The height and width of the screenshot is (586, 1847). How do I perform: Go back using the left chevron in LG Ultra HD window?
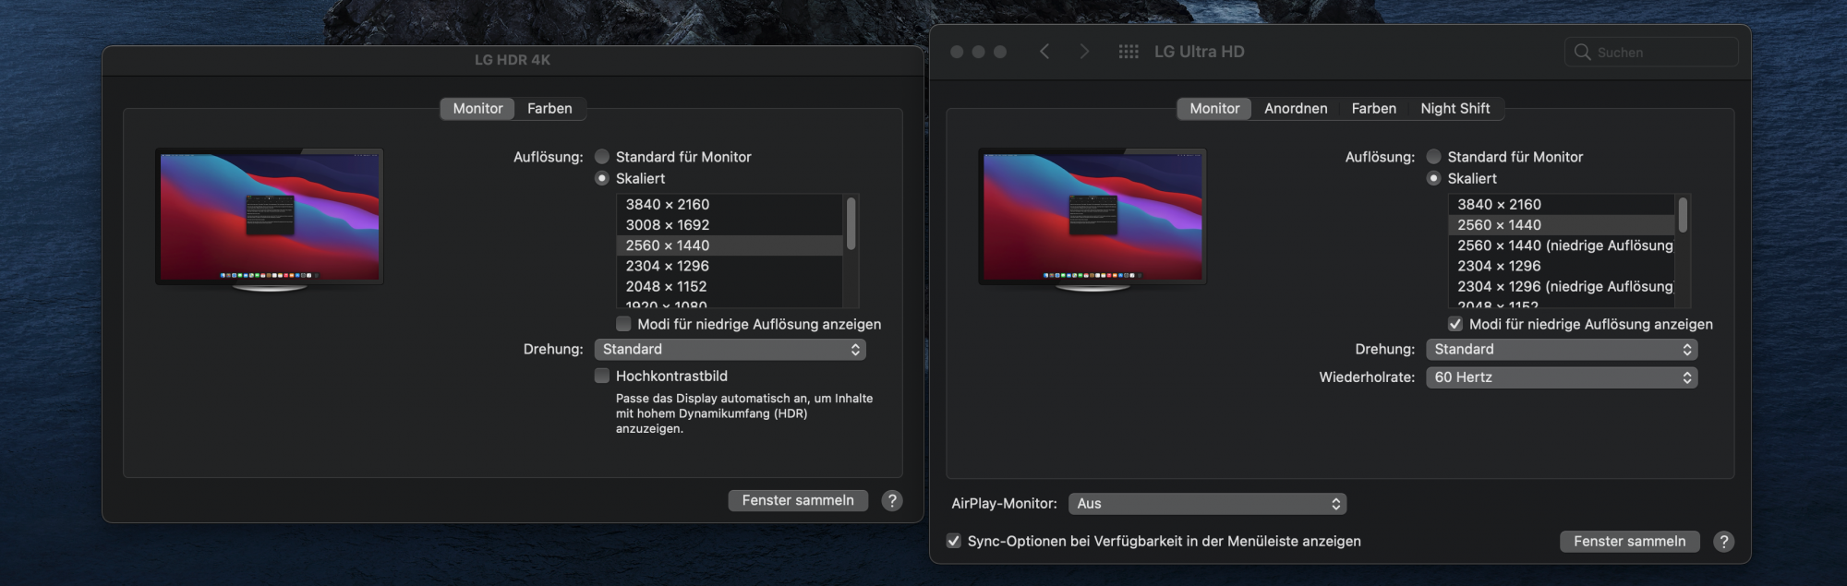coord(1044,52)
